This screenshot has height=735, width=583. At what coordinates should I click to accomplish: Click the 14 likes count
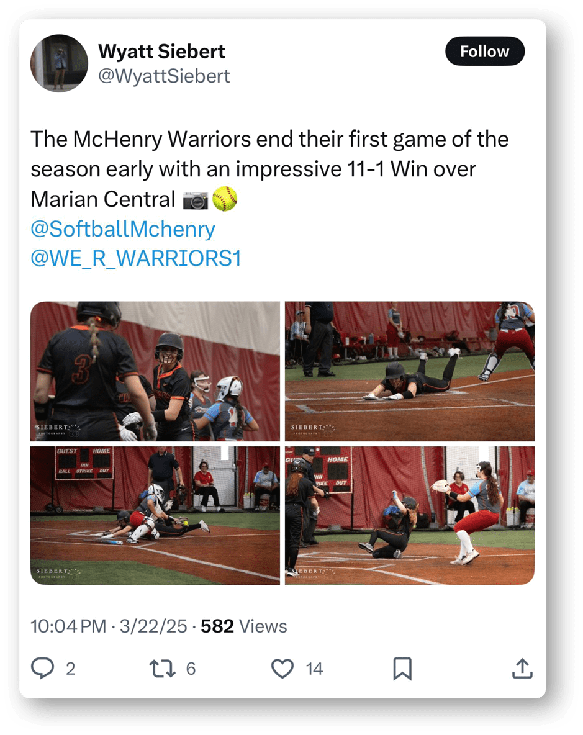click(314, 669)
